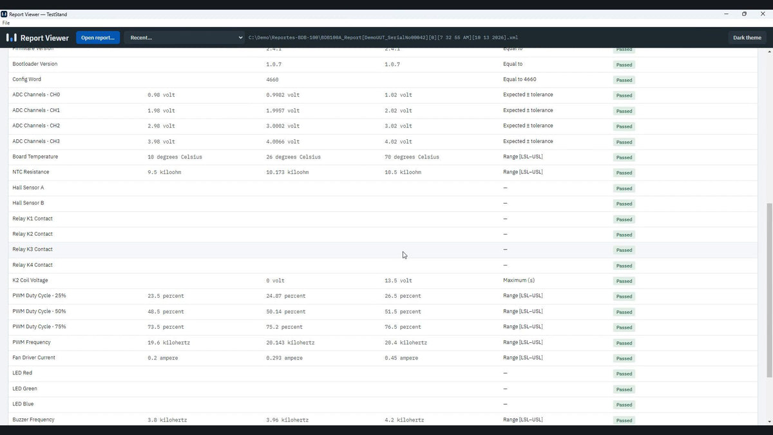Select the Config Word row label
Image resolution: width=773 pixels, height=435 pixels.
[x=26, y=79]
